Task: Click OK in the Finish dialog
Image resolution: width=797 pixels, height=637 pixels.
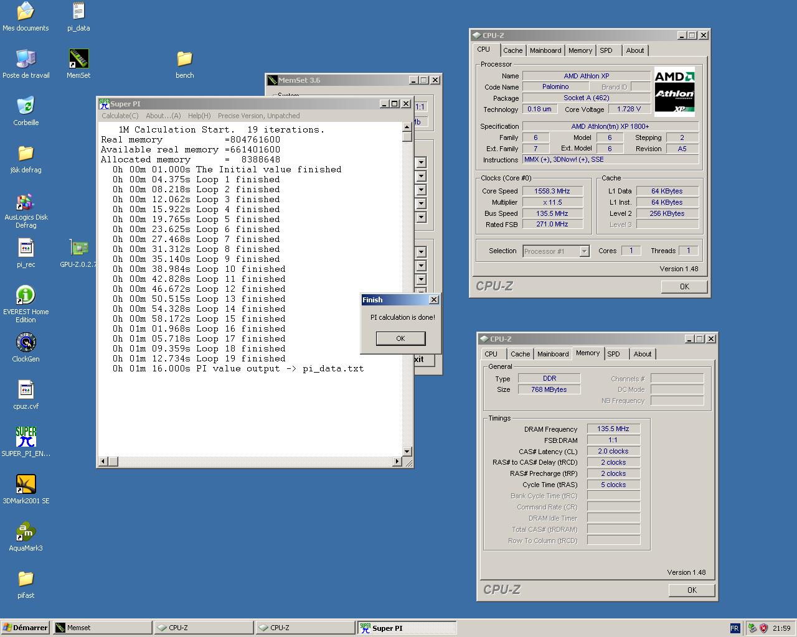Action: (x=400, y=338)
